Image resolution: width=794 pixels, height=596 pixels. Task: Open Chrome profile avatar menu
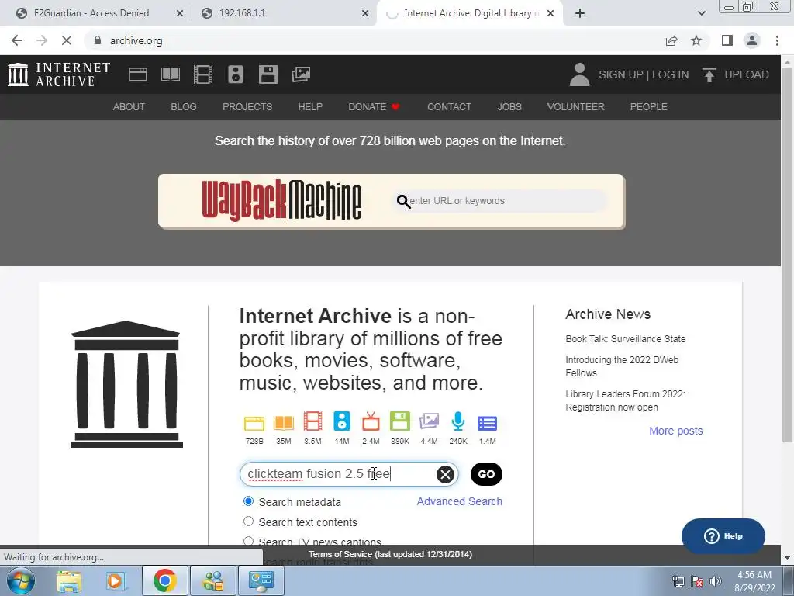752,40
